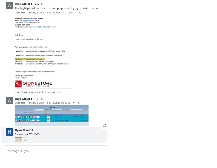Click the share icon beside the 12:40 clipboard file
Viewport: 217px width, 168px height.
pyautogui.click(x=80, y=13)
